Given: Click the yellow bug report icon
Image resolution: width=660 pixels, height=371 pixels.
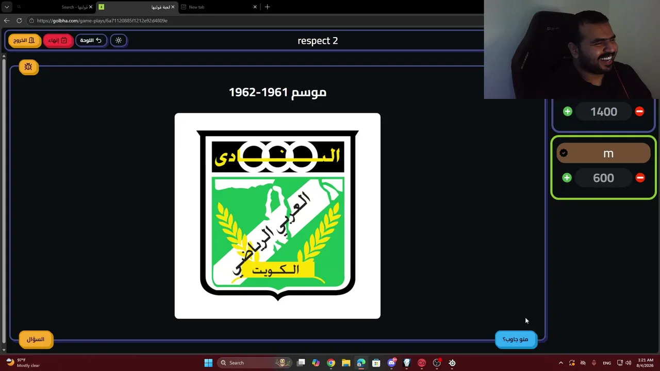Looking at the screenshot, I should point(28,67).
